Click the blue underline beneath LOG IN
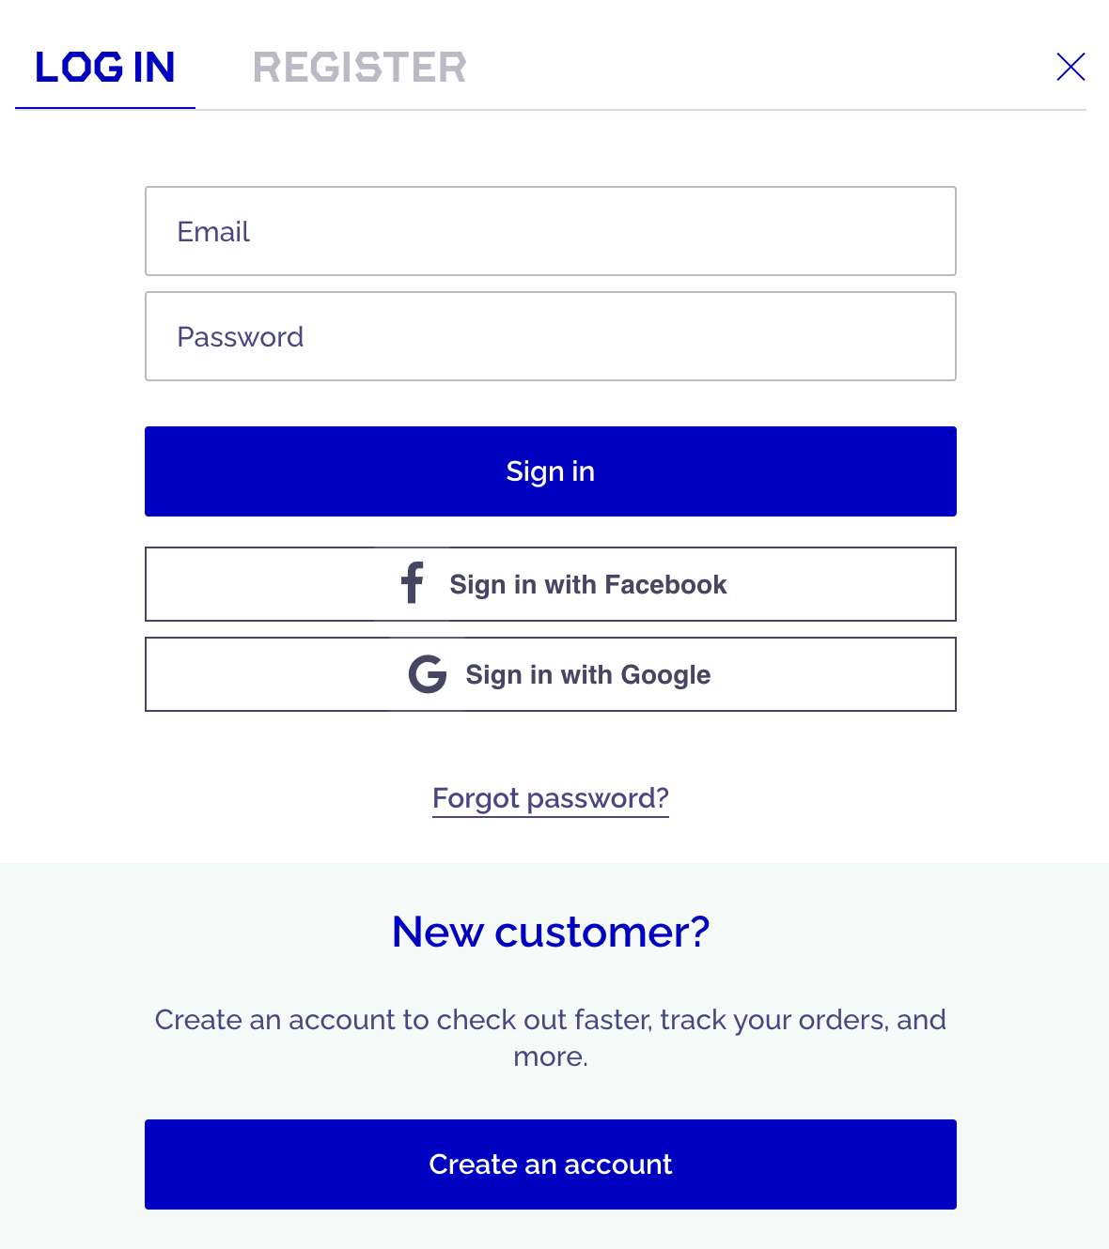Viewport: 1109px width, 1249px height. point(105,108)
